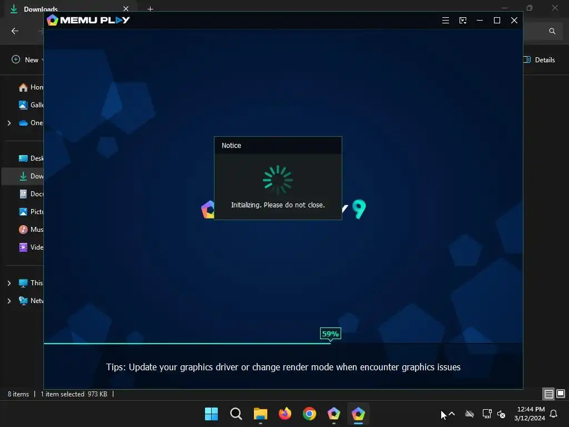Add a new tab in File Explorer
Screen dimensions: 569x427
tap(150, 9)
